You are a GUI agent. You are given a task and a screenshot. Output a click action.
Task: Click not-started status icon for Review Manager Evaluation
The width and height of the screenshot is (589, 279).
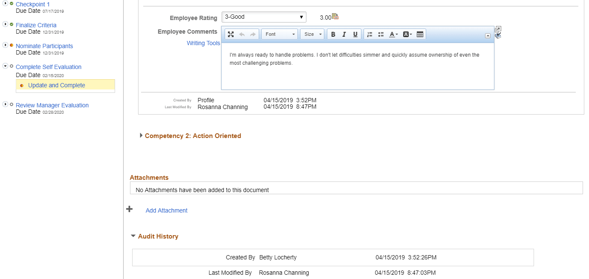click(x=12, y=104)
